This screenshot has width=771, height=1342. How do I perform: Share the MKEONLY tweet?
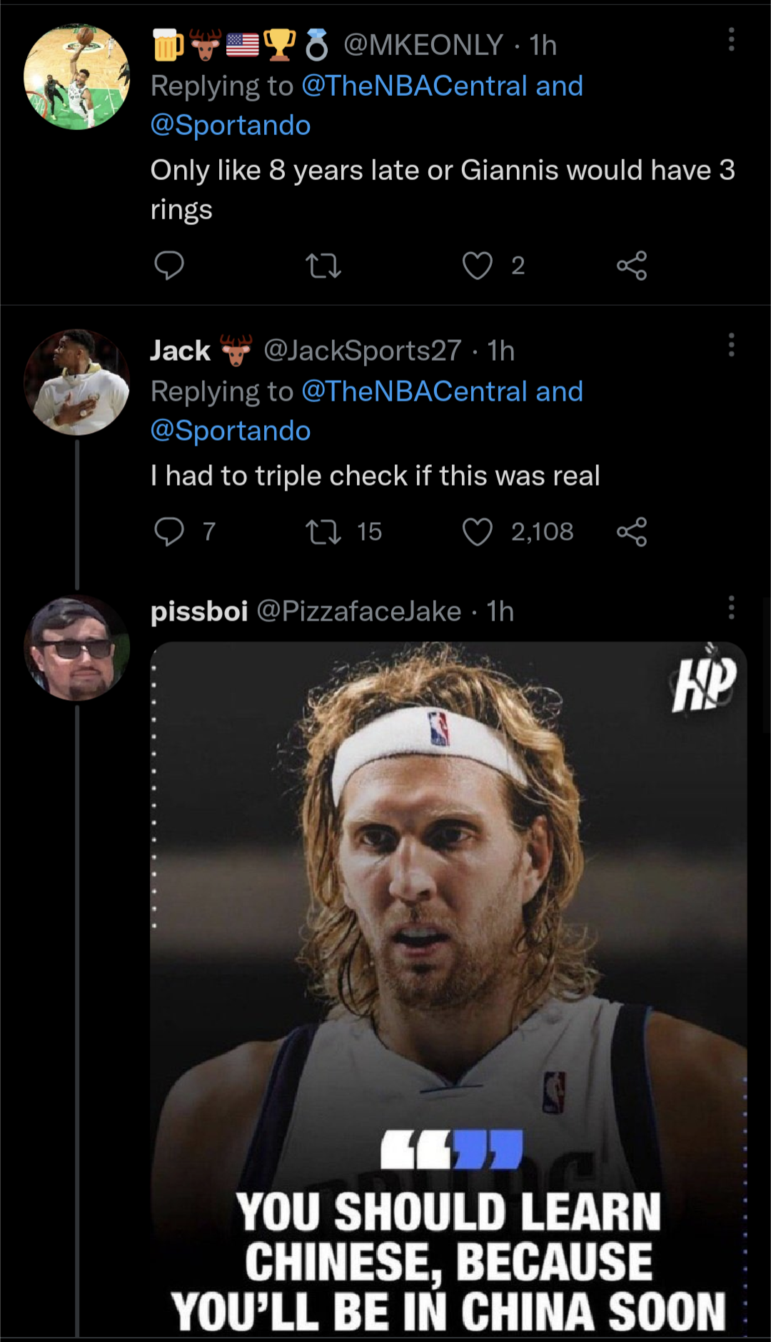pos(632,266)
